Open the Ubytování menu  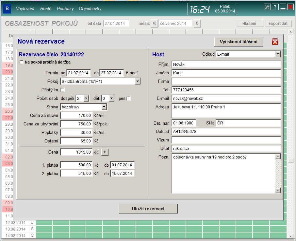click(25, 9)
